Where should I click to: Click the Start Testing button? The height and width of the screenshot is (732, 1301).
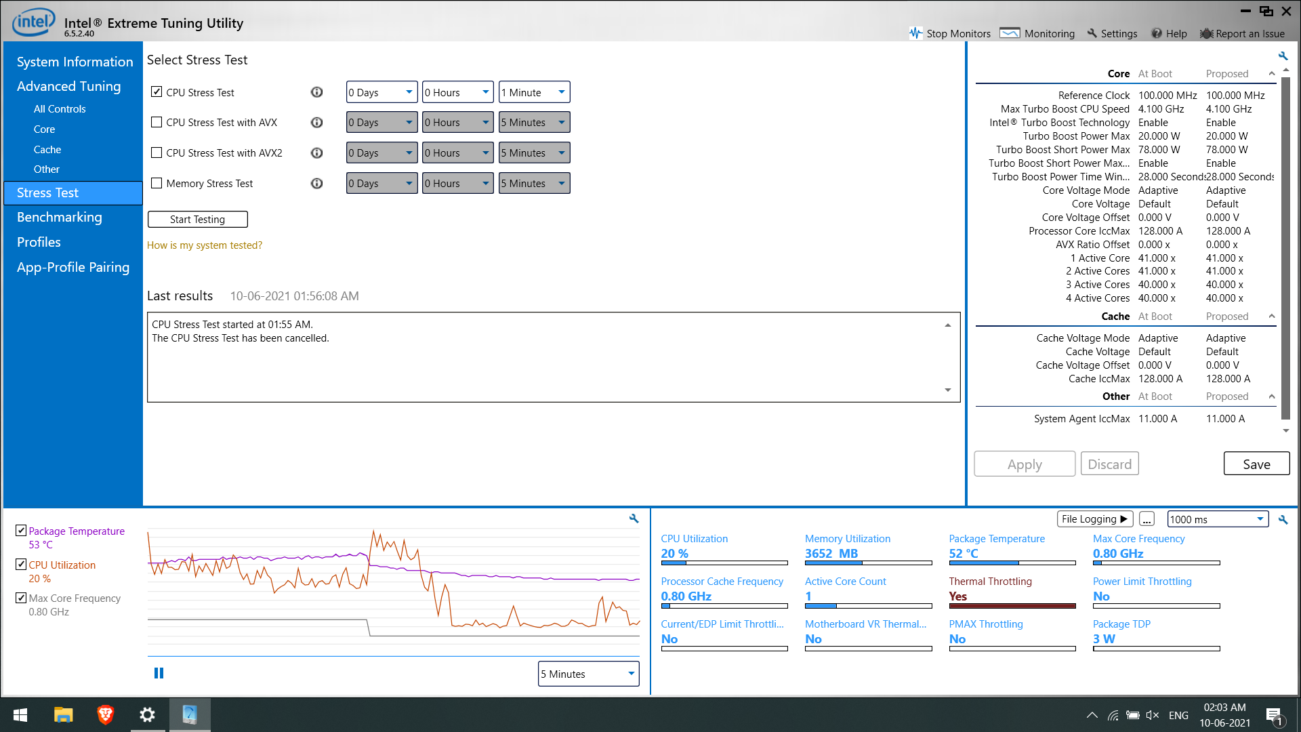click(197, 219)
